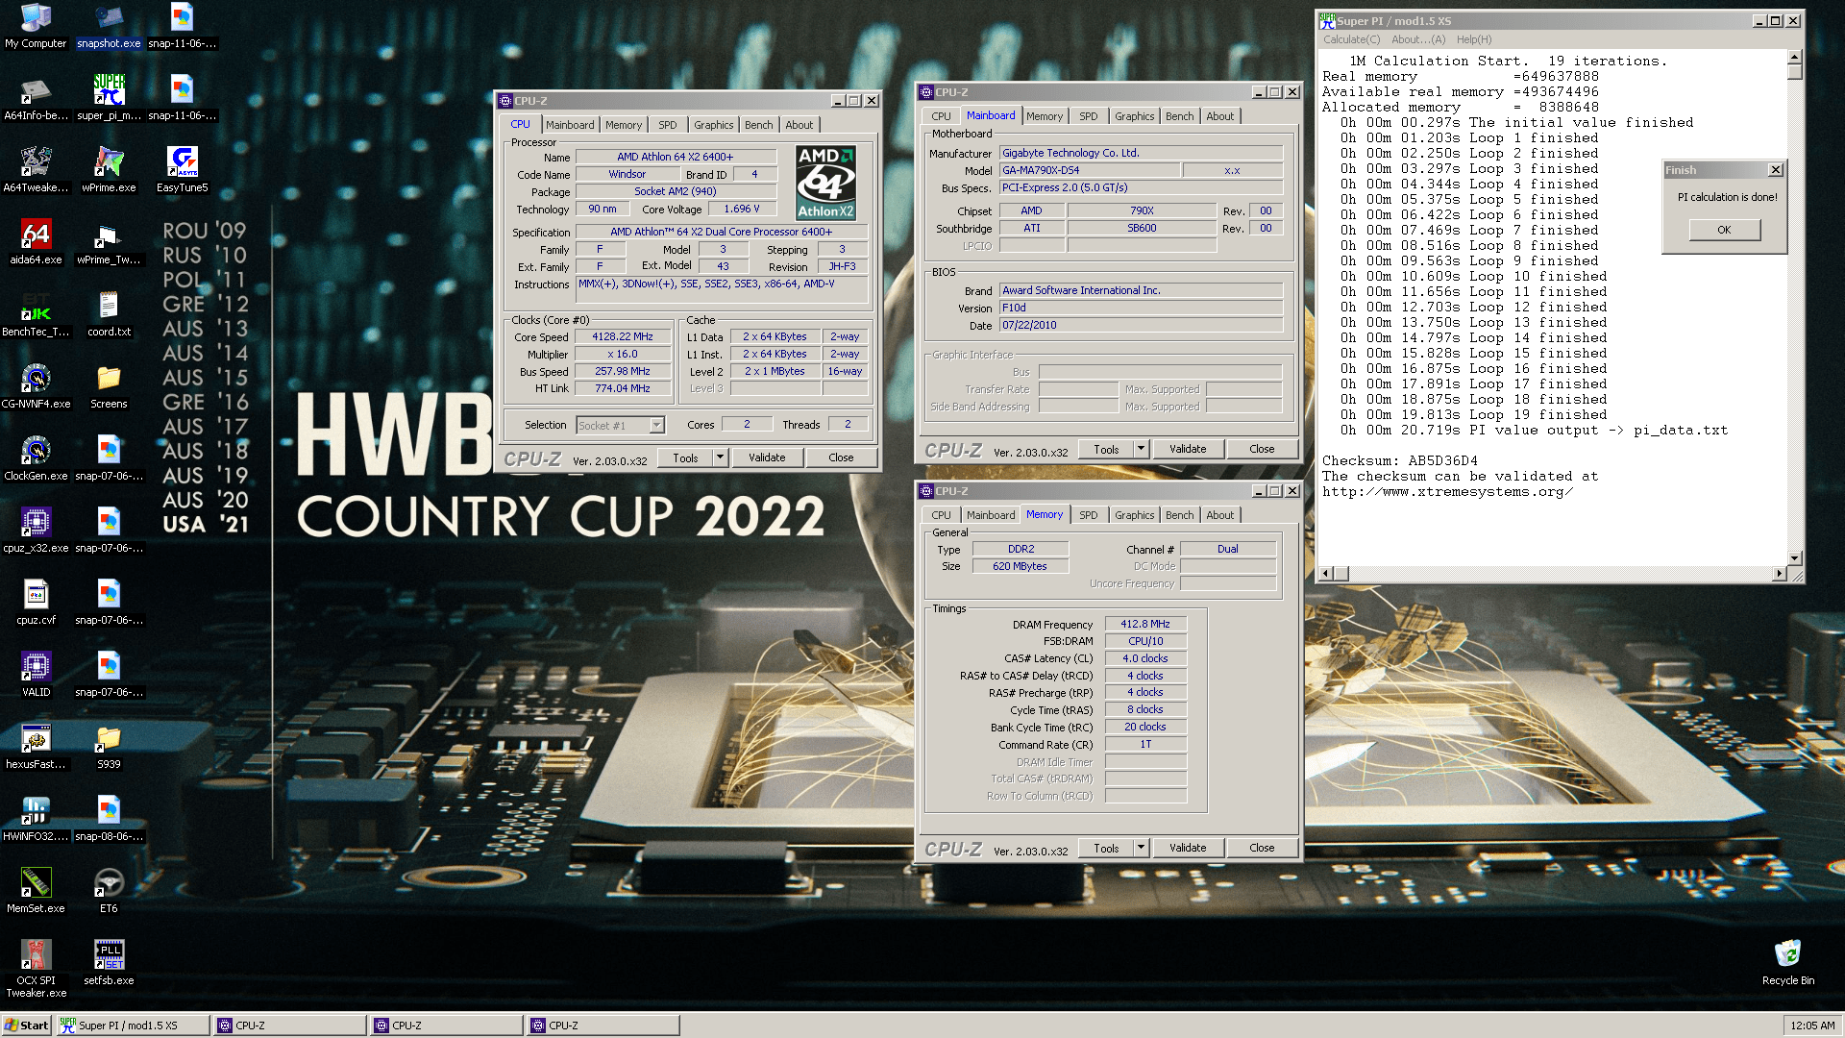Launch CG-NVNF4.exe icon

(x=36, y=386)
